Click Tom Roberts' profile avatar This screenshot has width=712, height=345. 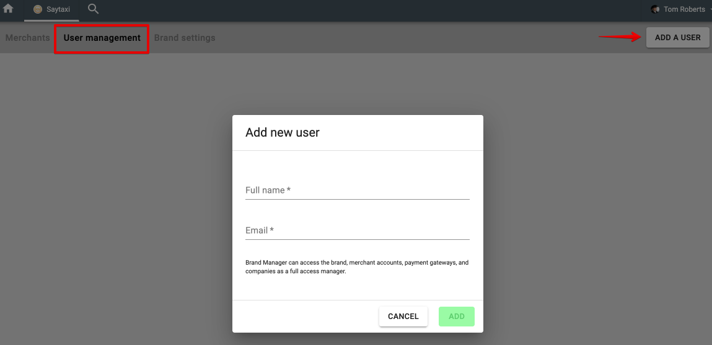point(655,9)
